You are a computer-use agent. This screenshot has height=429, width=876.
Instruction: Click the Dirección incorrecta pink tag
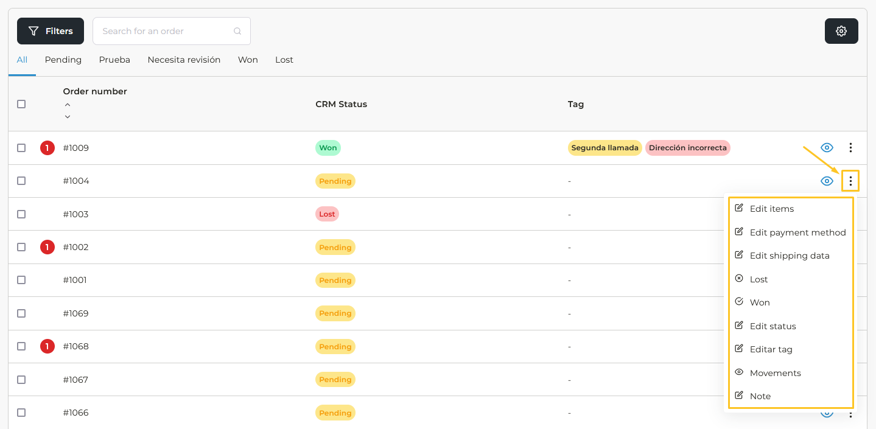[687, 148]
